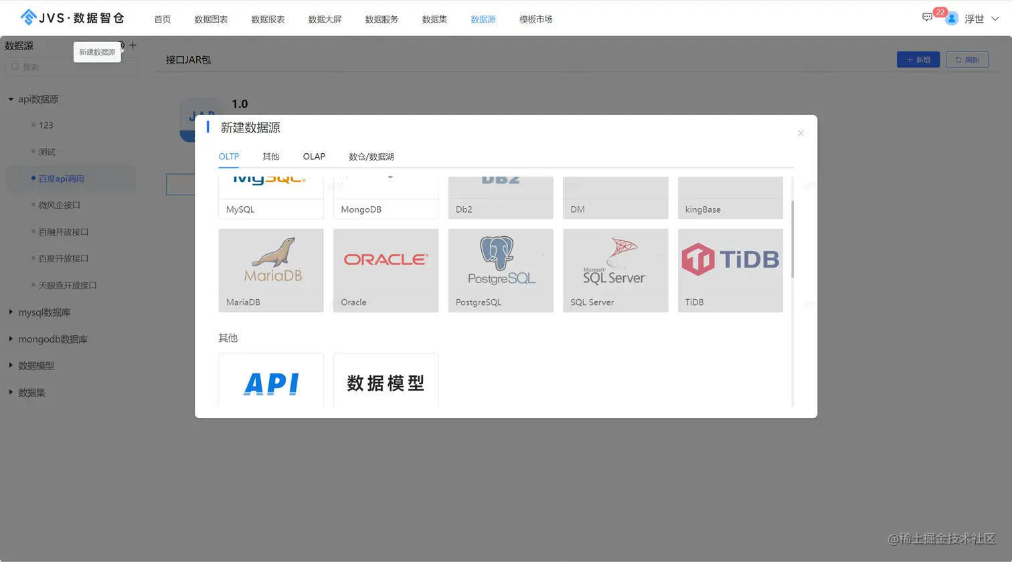Viewport: 1012px width, 562px height.
Task: Select the SQL Server data source
Action: (615, 270)
